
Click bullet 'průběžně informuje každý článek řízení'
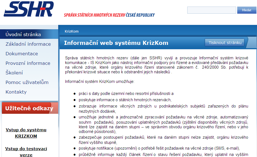[163, 155]
